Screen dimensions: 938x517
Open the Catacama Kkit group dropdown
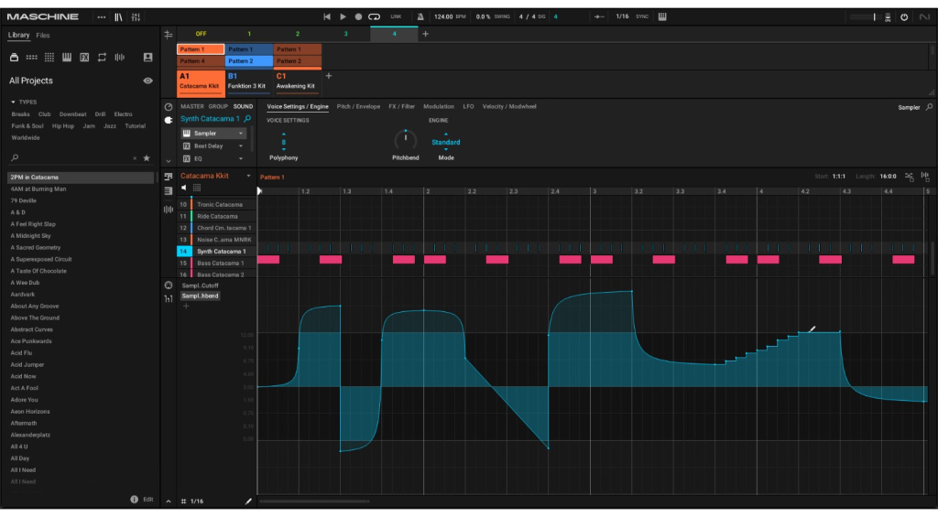pos(248,177)
